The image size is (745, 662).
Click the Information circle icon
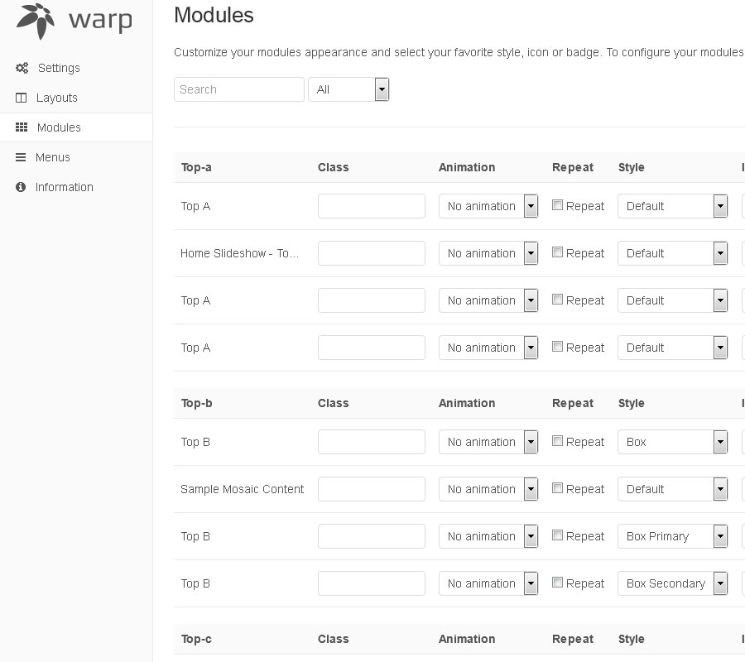21,187
